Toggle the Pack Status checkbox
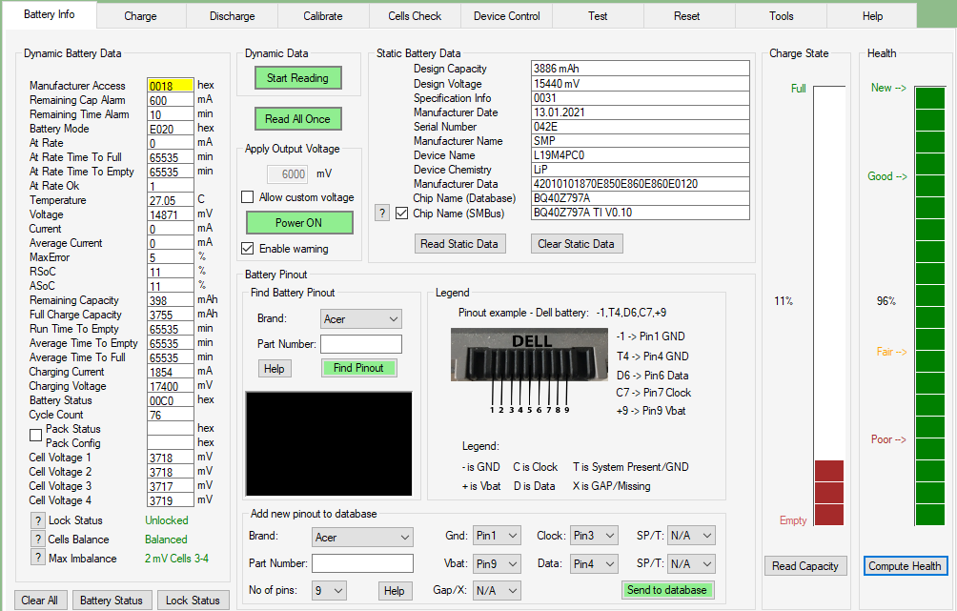The image size is (957, 611). click(36, 436)
